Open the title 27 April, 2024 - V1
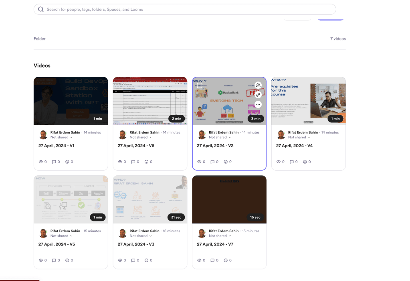This screenshot has height=281, width=410. (56, 146)
